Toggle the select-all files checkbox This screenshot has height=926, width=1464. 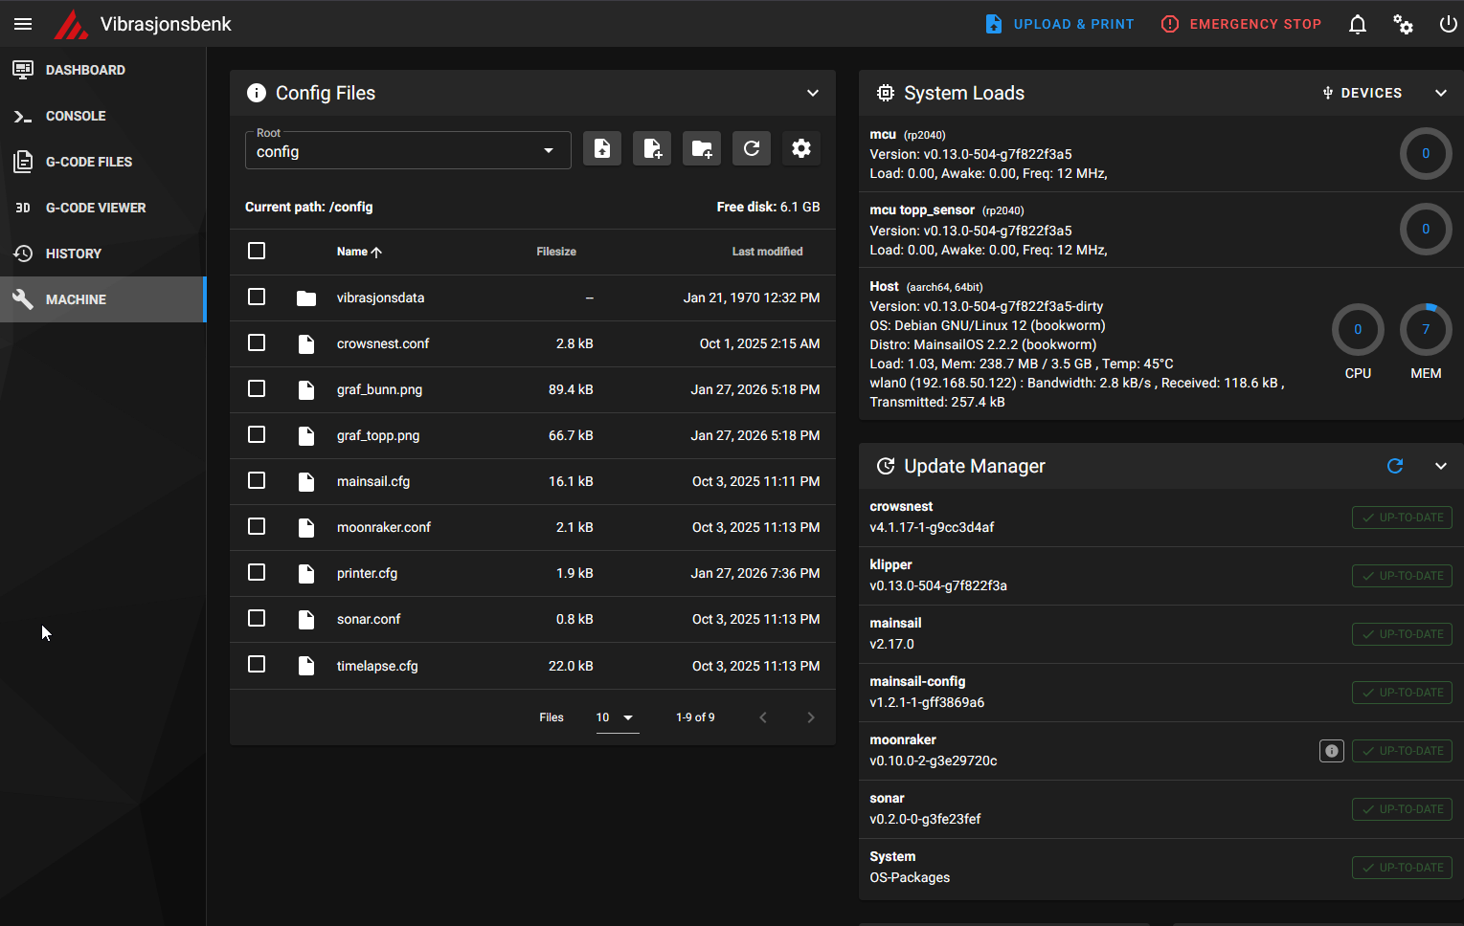coord(257,251)
